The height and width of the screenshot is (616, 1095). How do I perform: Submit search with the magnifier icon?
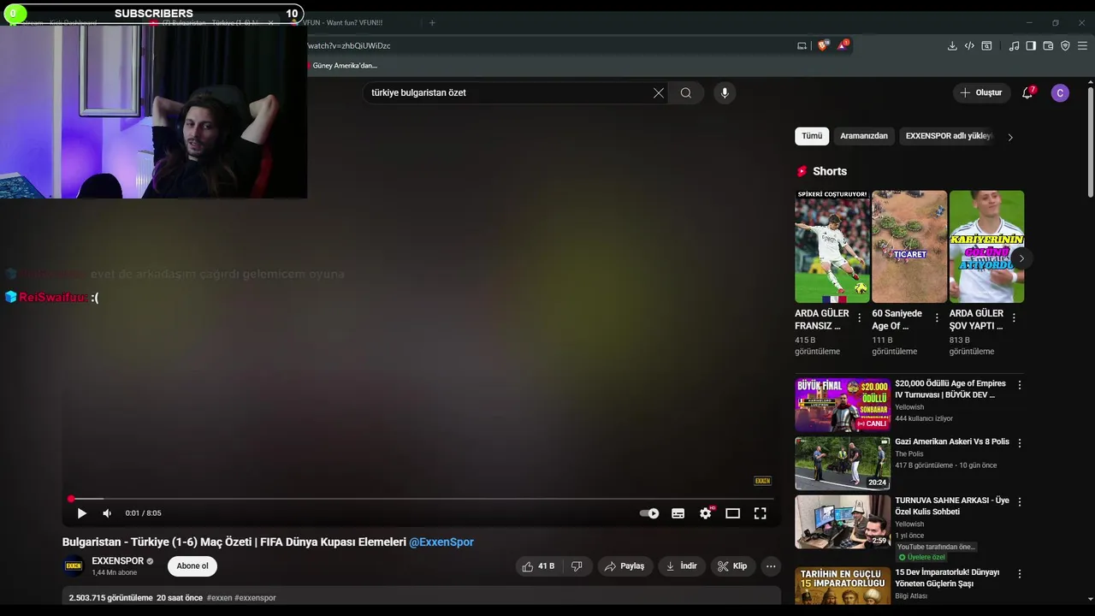(686, 93)
